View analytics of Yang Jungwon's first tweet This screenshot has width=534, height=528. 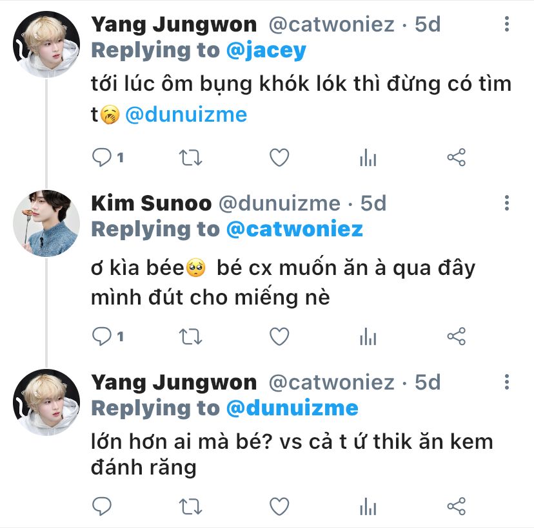[x=368, y=157]
